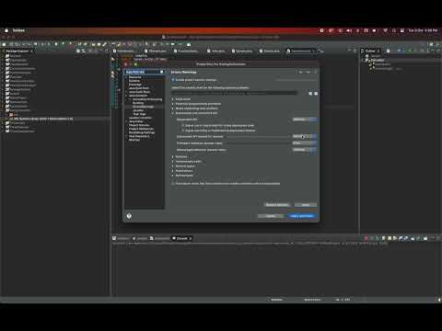Click the Apply and Close button
This screenshot has width=442, height=331.
click(x=302, y=216)
